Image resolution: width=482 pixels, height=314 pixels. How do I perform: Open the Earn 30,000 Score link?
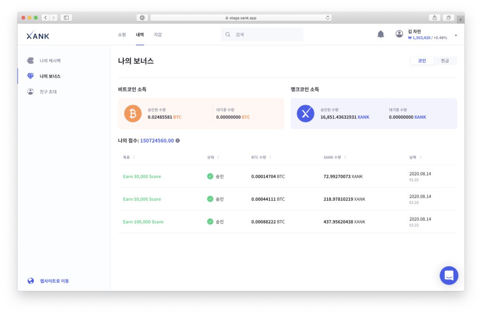click(x=142, y=176)
